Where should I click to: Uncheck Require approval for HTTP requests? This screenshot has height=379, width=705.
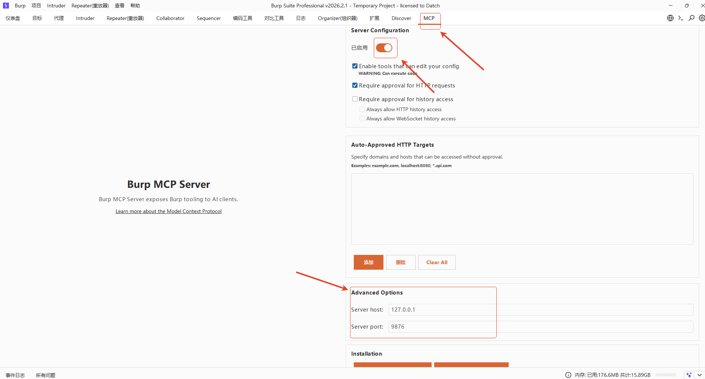[355, 85]
